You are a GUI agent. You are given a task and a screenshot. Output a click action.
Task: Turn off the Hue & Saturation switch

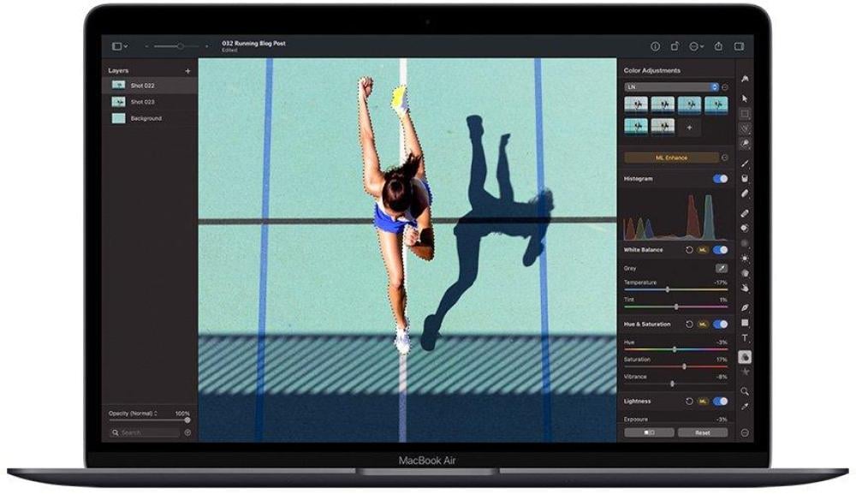[x=720, y=324]
